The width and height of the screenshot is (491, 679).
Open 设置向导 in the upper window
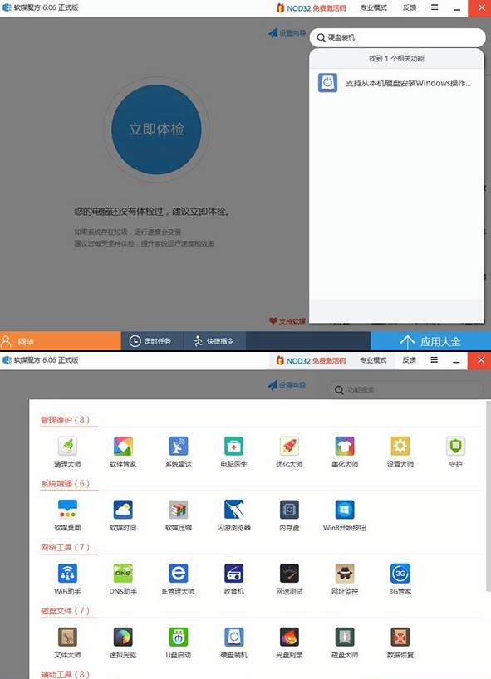(x=287, y=33)
